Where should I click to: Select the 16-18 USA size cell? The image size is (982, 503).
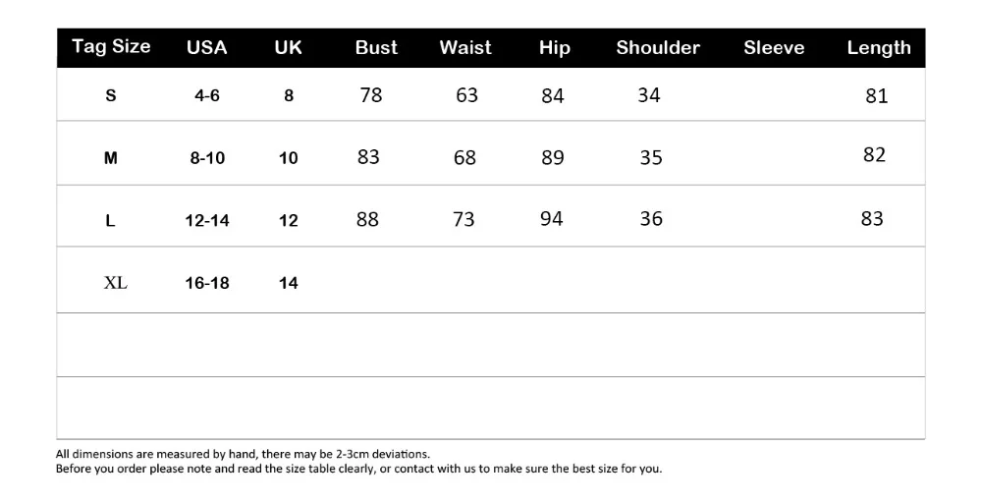207,283
